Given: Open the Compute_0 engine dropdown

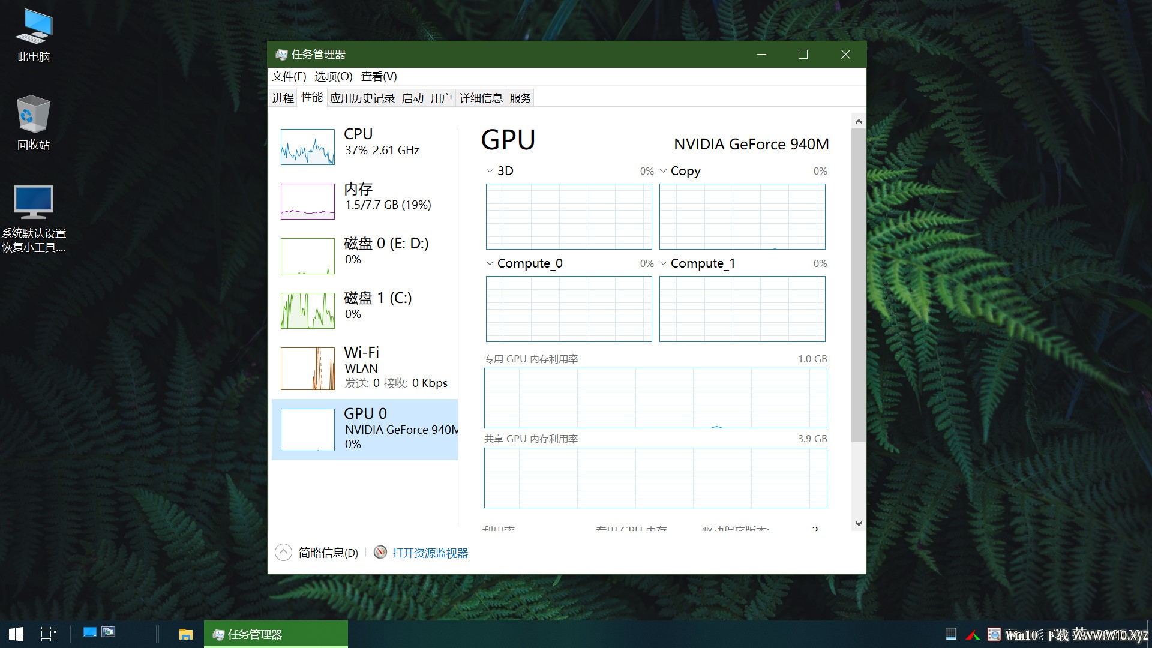Looking at the screenshot, I should point(490,263).
